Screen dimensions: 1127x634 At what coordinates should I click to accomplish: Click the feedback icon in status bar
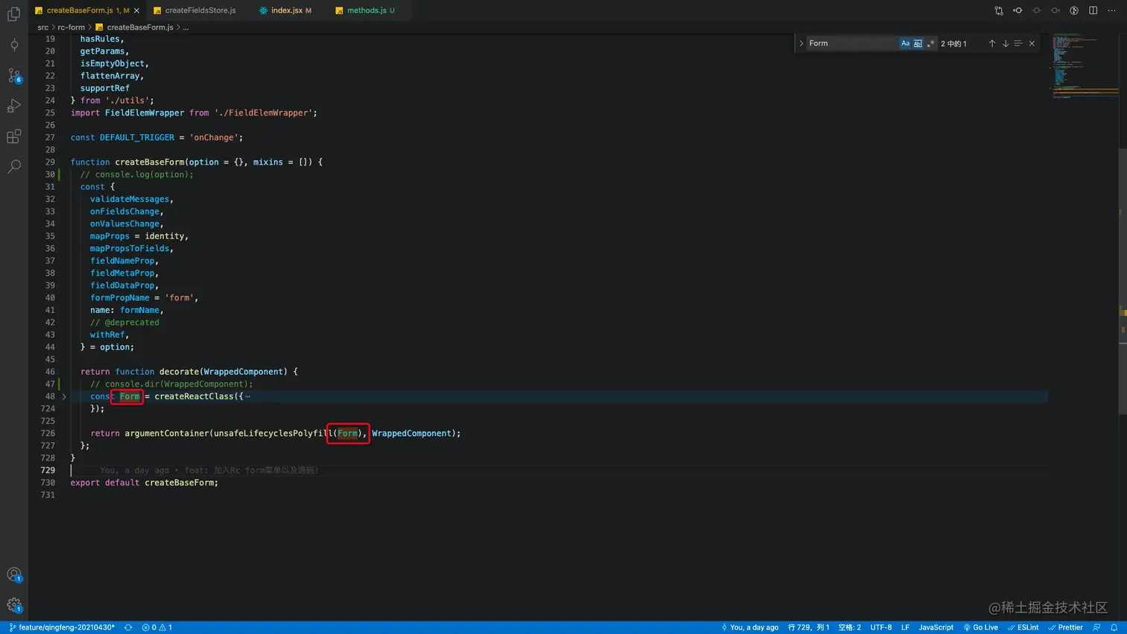click(x=1096, y=627)
